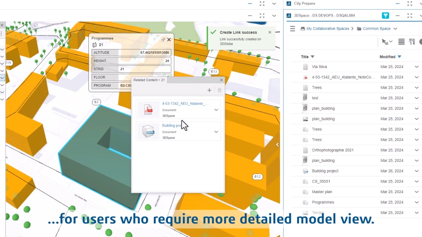Select the B2 map label
Image resolution: width=422 pixels, height=237 pixels.
tap(96, 102)
